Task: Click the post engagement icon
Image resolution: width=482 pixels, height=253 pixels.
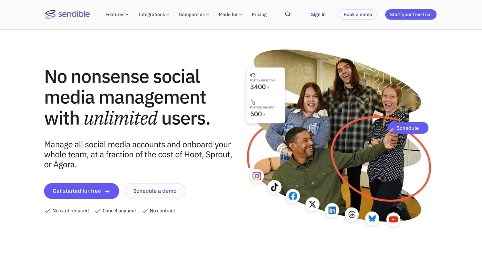Action: 253,102
